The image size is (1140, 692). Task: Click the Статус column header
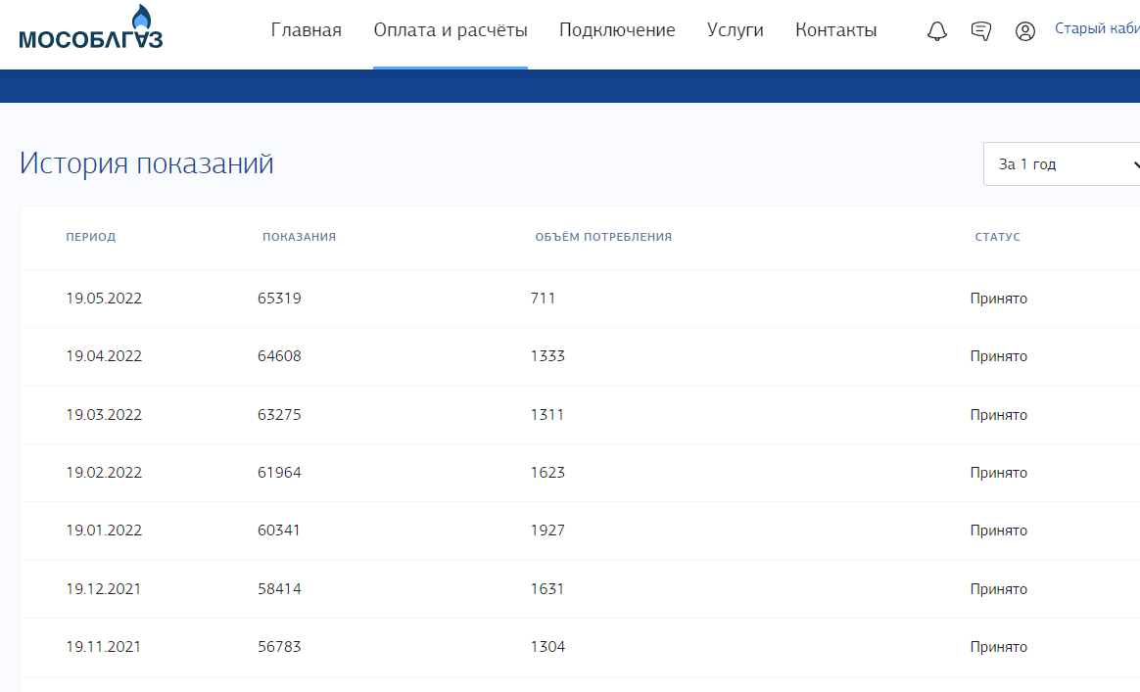997,237
